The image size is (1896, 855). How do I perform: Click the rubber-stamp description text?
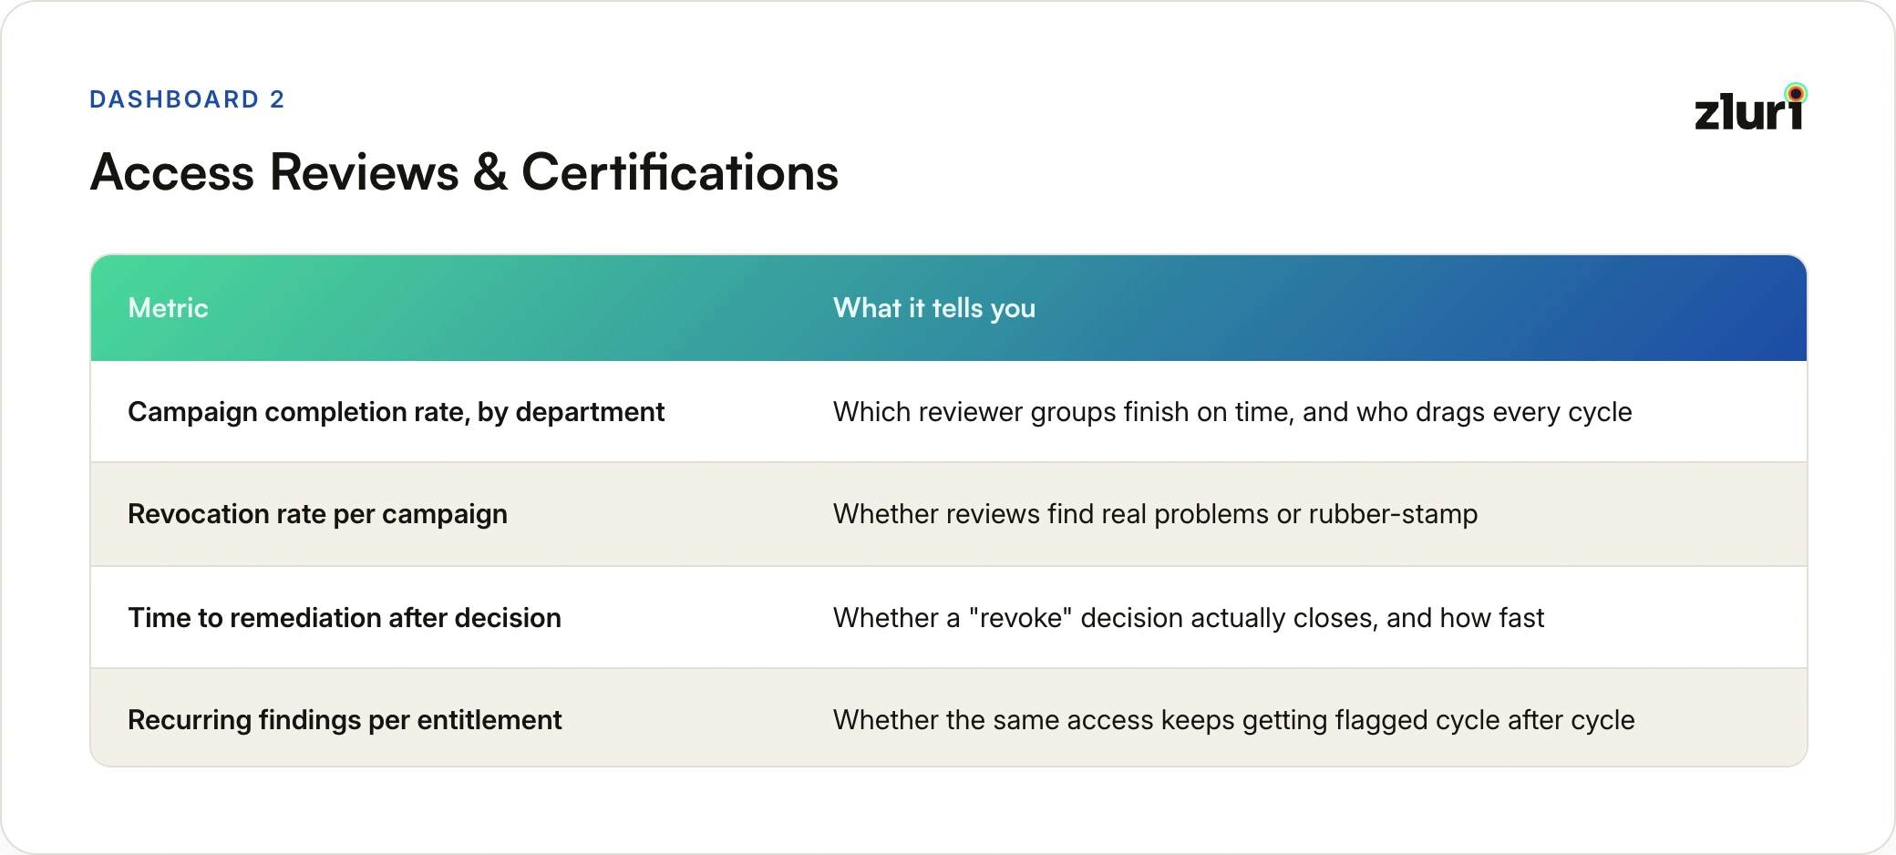coord(1155,514)
